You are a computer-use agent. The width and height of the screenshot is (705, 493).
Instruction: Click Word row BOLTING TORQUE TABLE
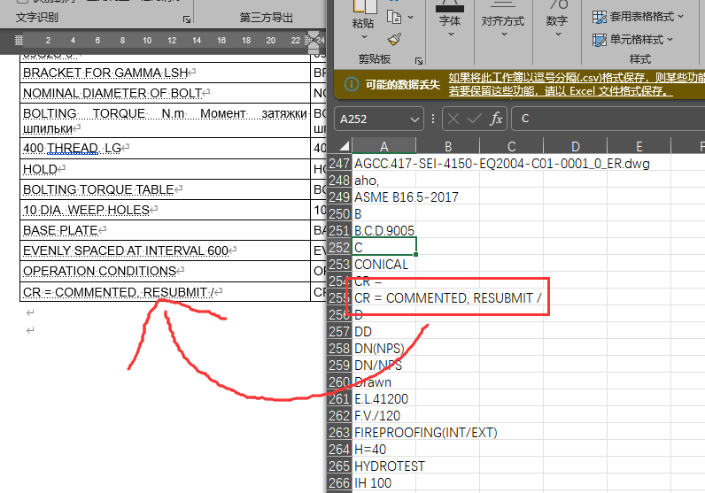point(165,189)
